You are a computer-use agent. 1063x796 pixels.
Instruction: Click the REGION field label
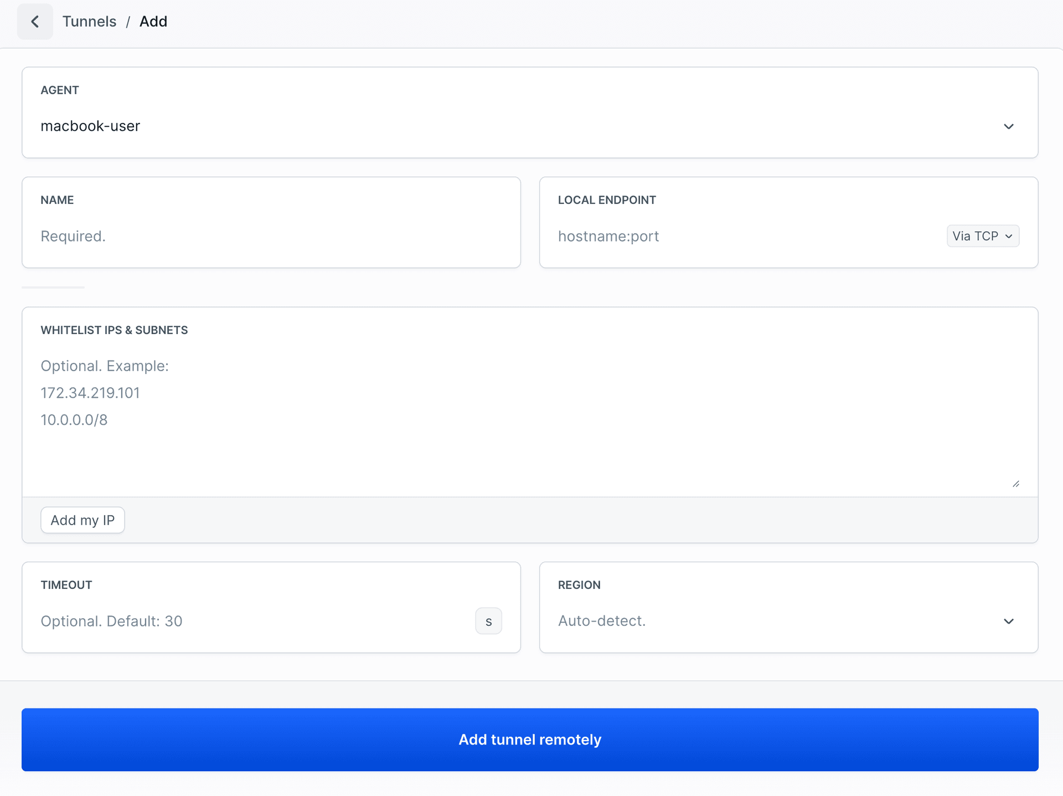coord(579,585)
